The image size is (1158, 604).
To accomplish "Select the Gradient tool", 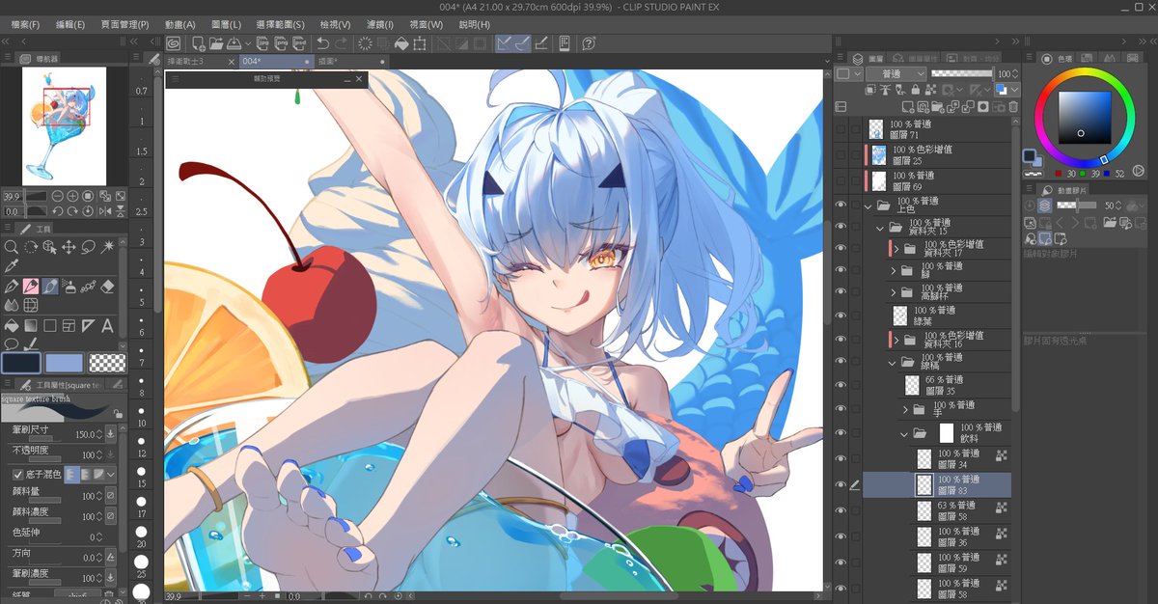I will pyautogui.click(x=30, y=326).
